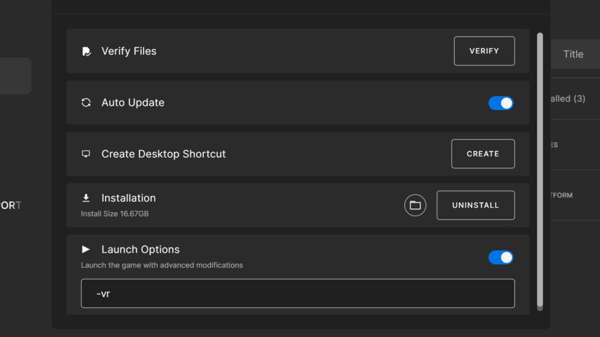
Task: Click the Verify Files document icon
Action: [87, 51]
